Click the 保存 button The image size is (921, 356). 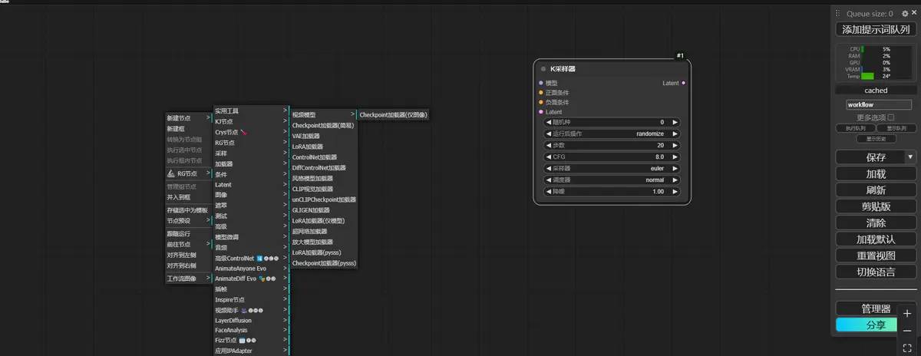pos(870,157)
